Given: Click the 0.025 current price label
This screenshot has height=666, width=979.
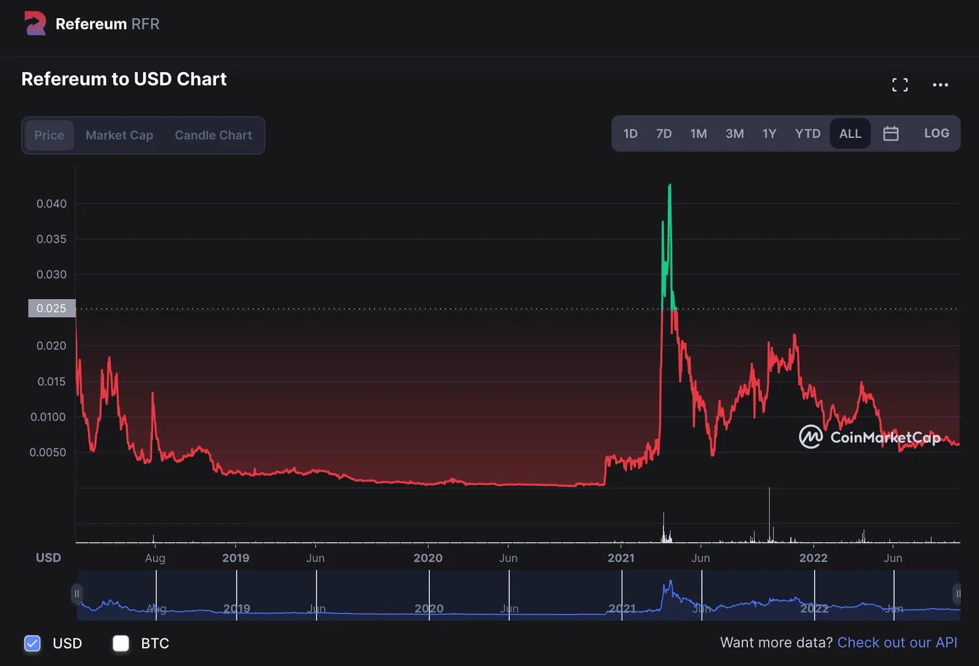Looking at the screenshot, I should pos(52,308).
